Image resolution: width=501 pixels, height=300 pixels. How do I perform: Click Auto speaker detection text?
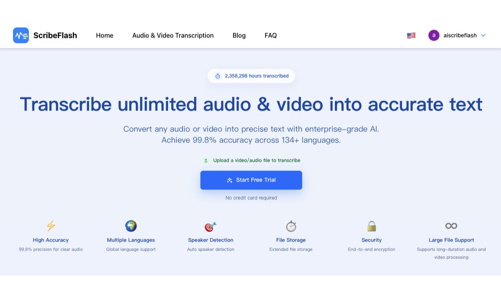point(211,249)
